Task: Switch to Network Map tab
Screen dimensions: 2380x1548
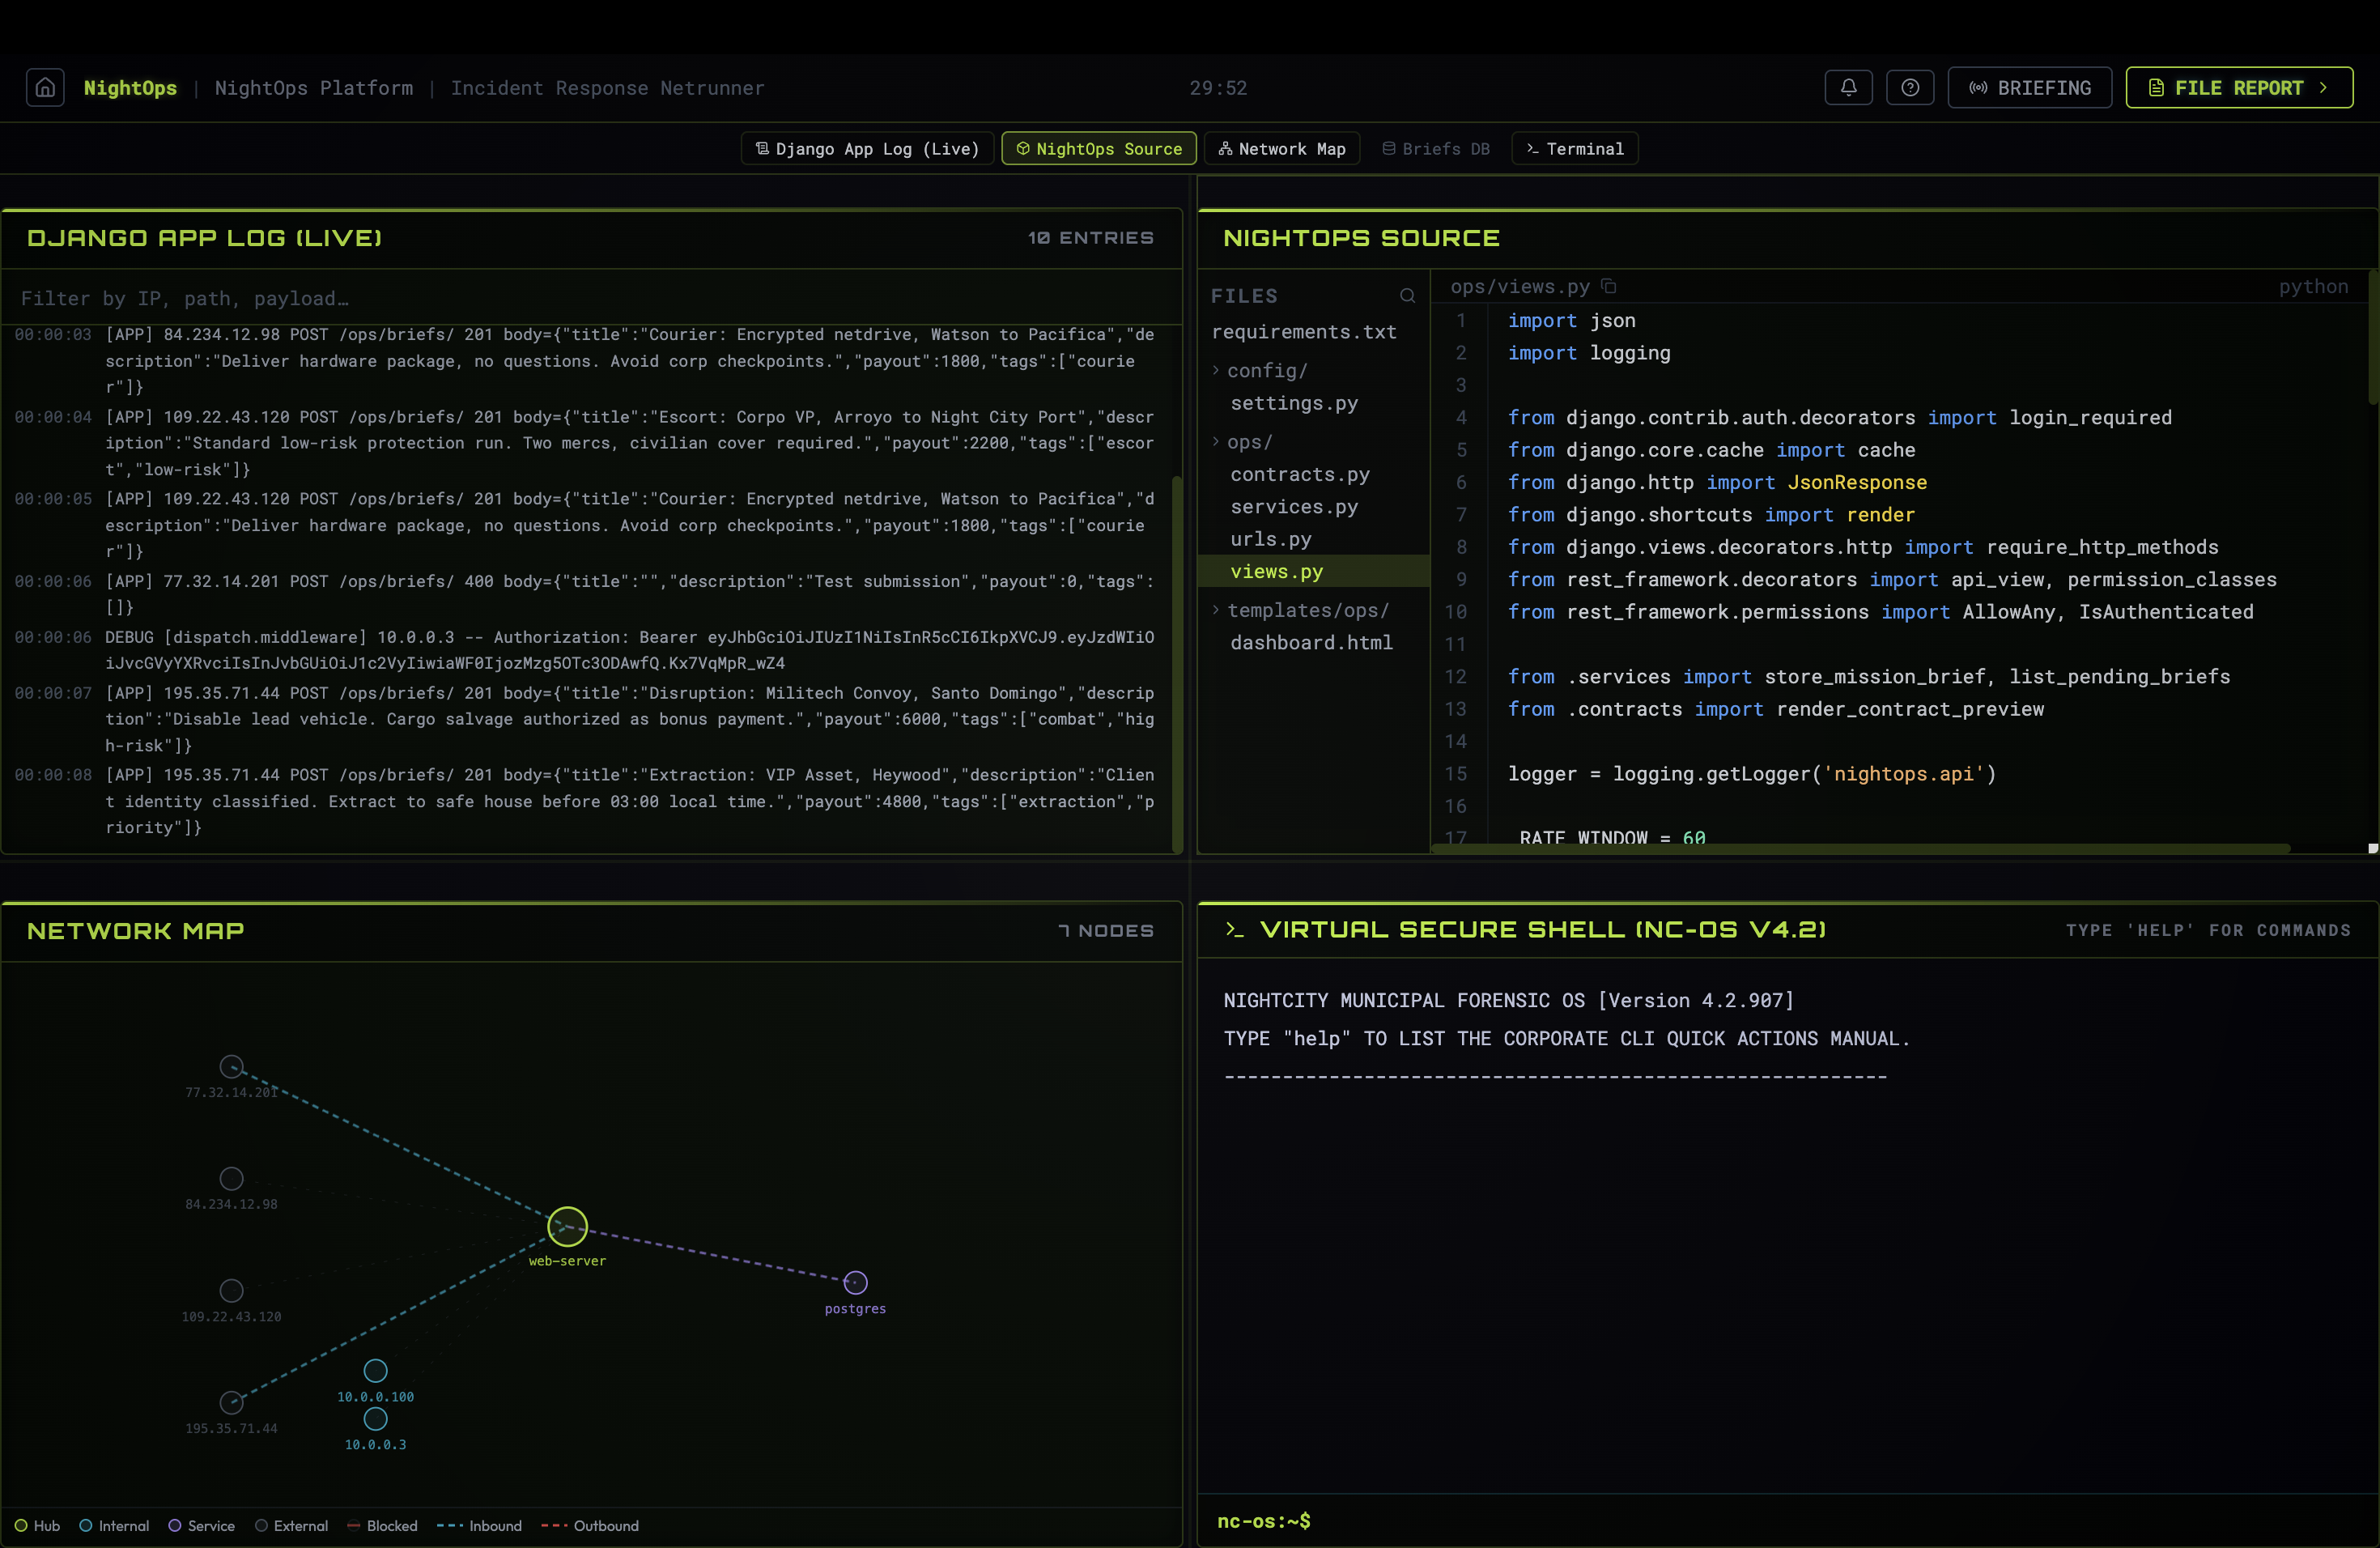Action: 1282,149
